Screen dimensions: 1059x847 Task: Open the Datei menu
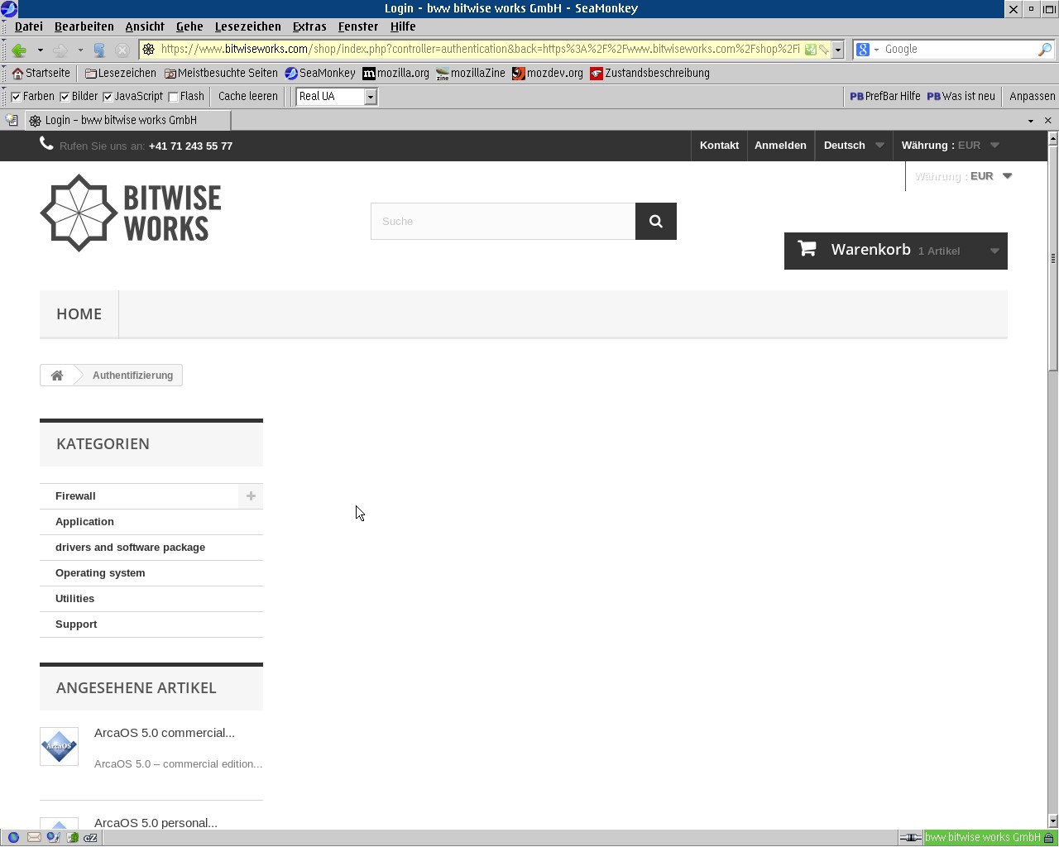coord(29,26)
